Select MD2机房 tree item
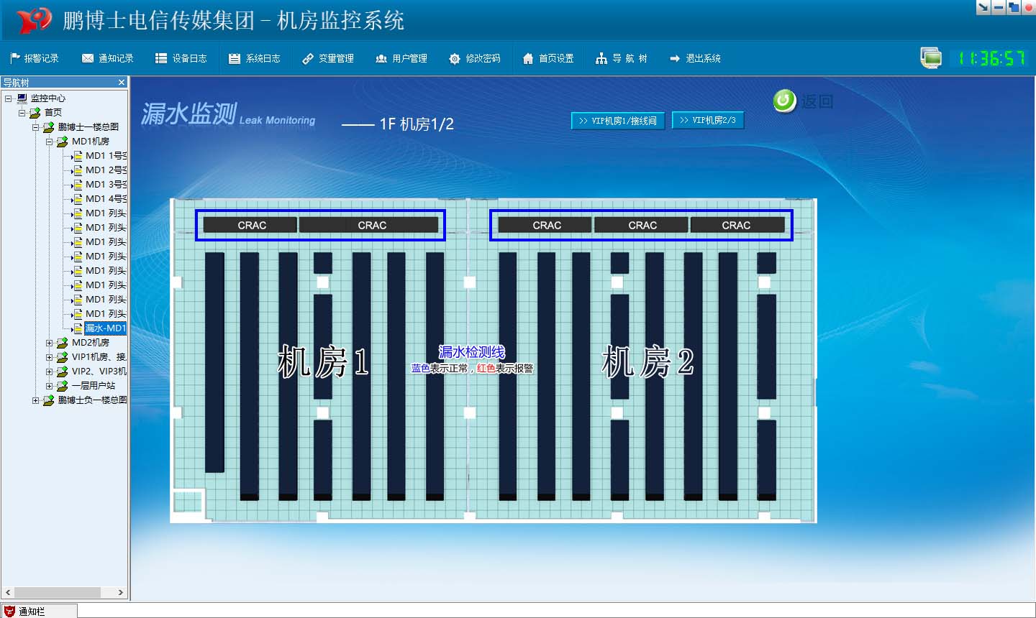The image size is (1036, 618). (x=91, y=343)
